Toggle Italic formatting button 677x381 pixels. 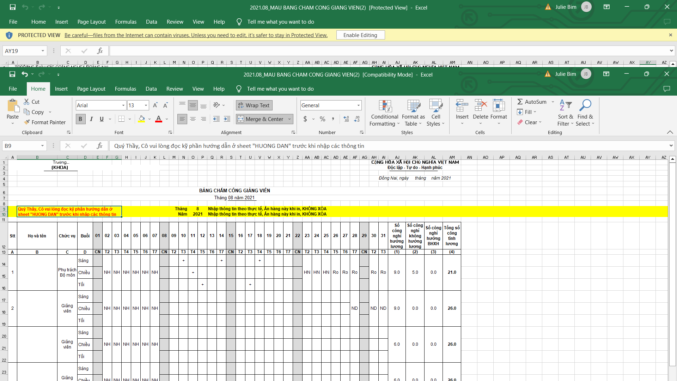91,119
